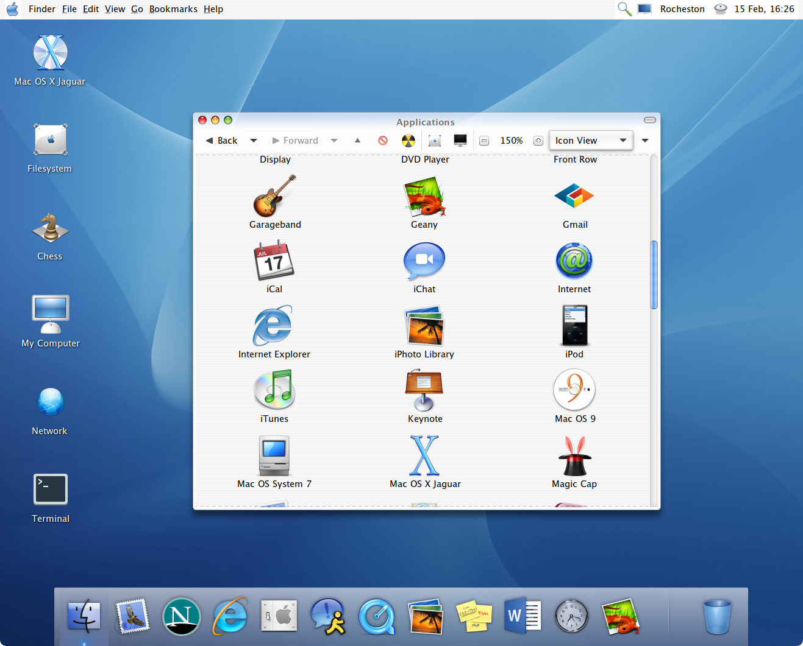Zoom out with the minus button
The image size is (803, 646).
point(484,141)
